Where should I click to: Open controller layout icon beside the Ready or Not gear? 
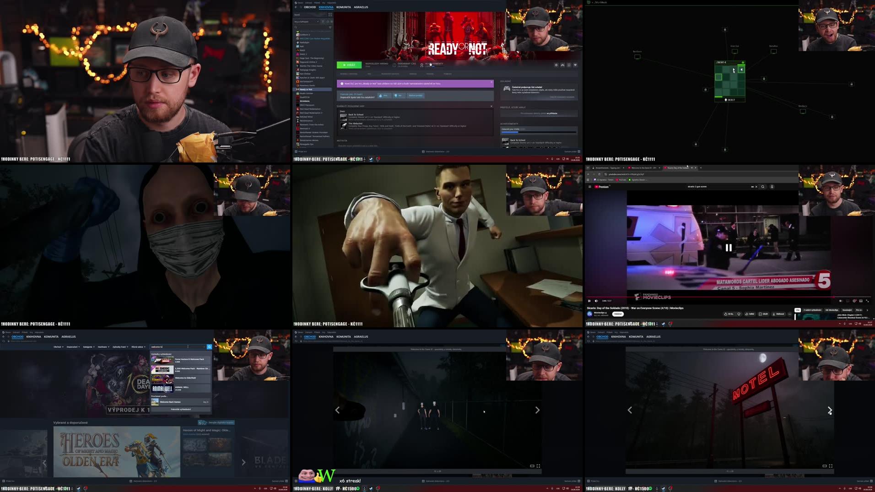563,65
